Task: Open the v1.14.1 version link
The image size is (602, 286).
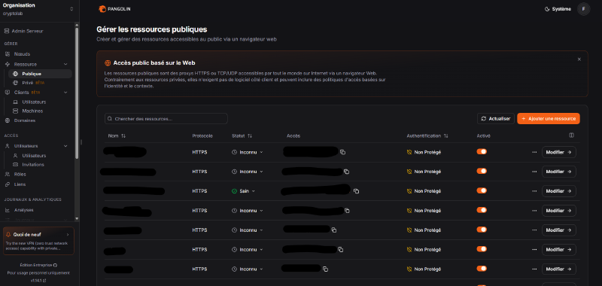Action: point(38,281)
